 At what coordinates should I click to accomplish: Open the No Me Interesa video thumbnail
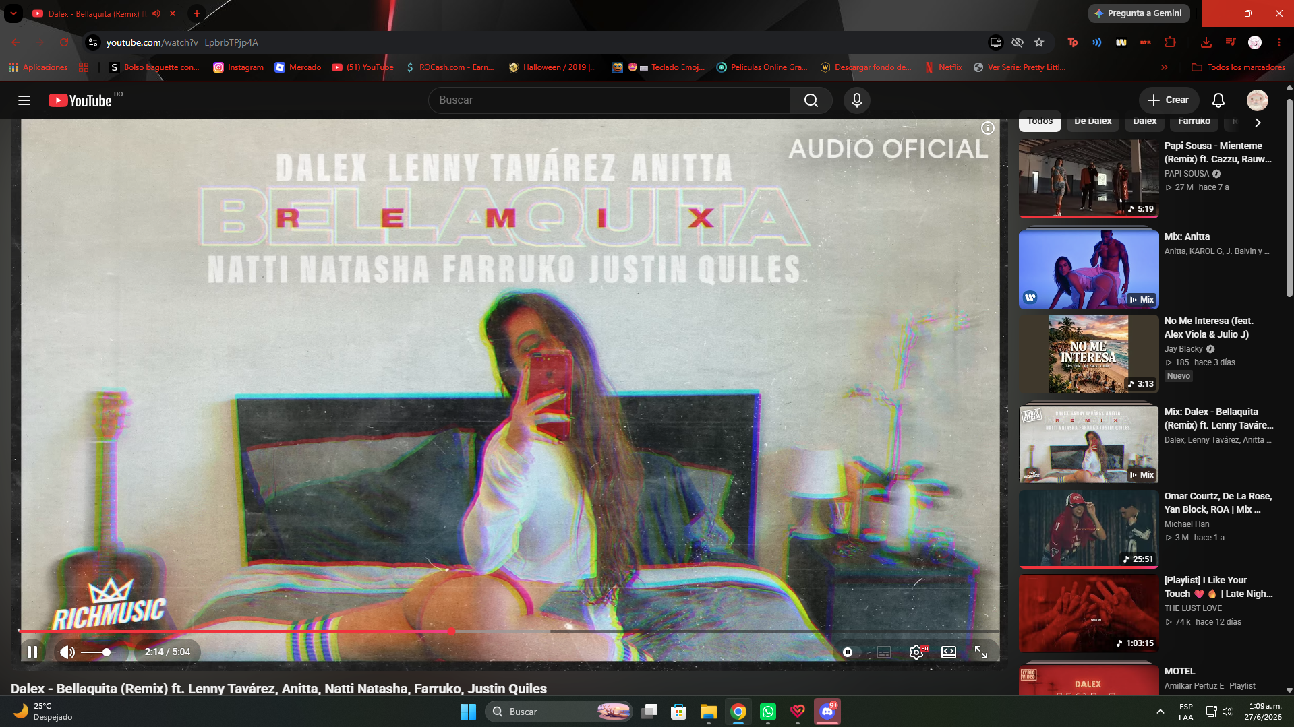coord(1088,354)
